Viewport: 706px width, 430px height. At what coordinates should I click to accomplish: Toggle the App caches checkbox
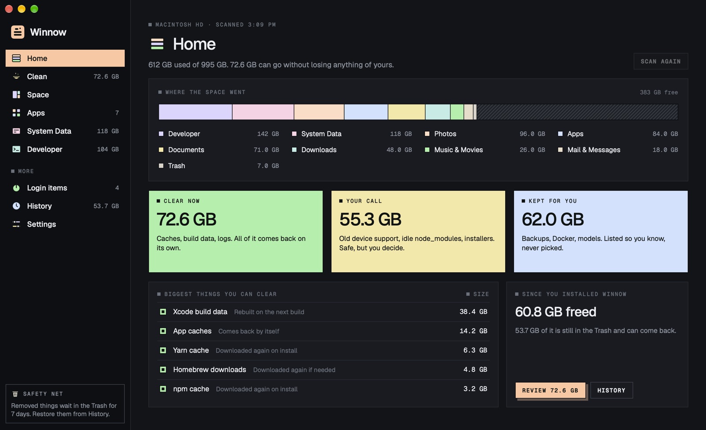[x=163, y=331]
